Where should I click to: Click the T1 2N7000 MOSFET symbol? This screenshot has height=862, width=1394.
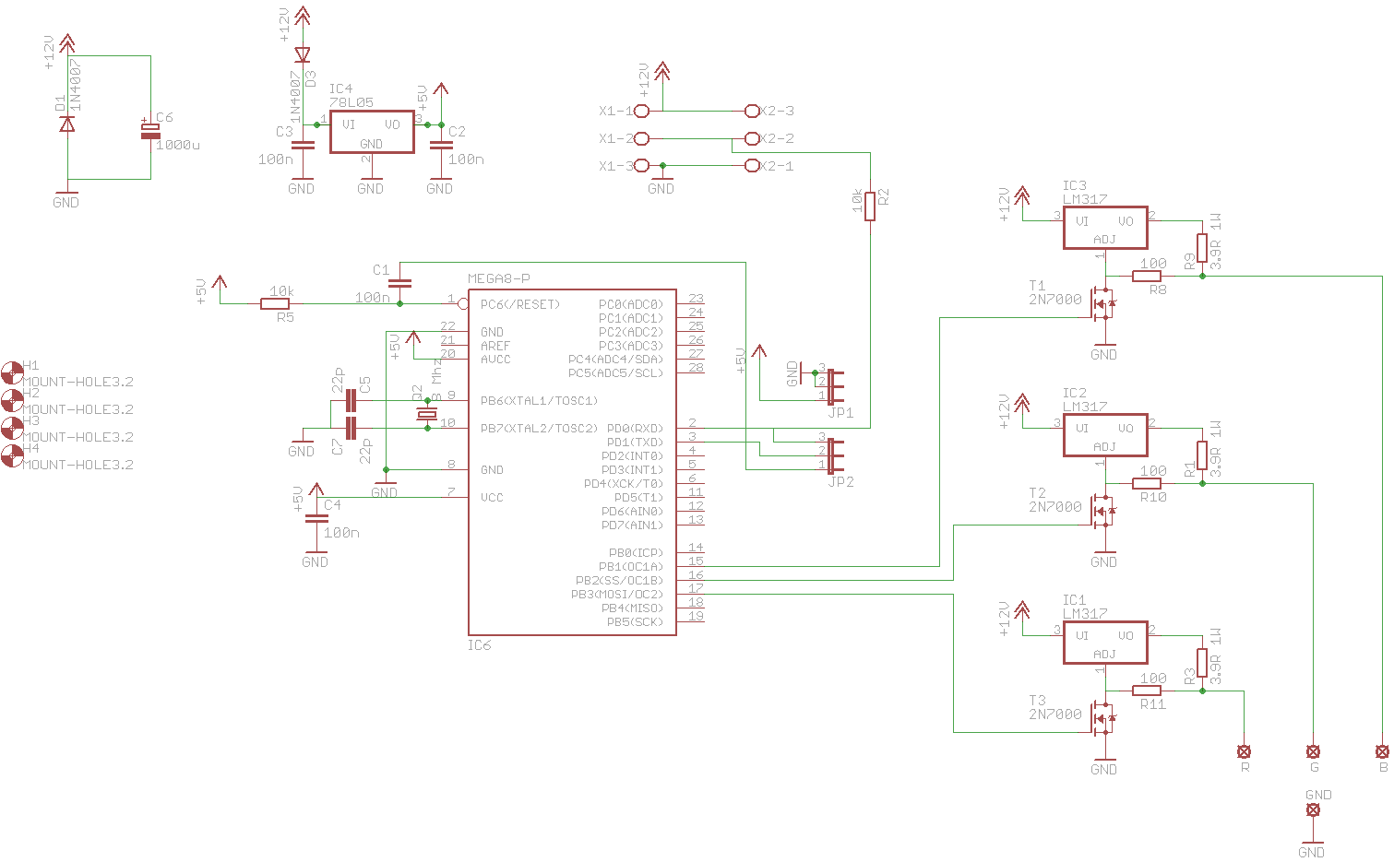pos(1102,302)
